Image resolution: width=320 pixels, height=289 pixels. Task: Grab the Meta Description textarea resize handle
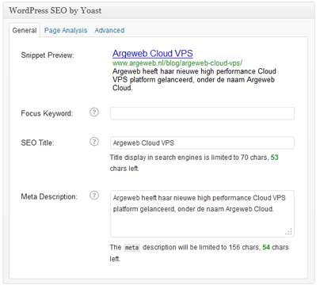[289, 232]
